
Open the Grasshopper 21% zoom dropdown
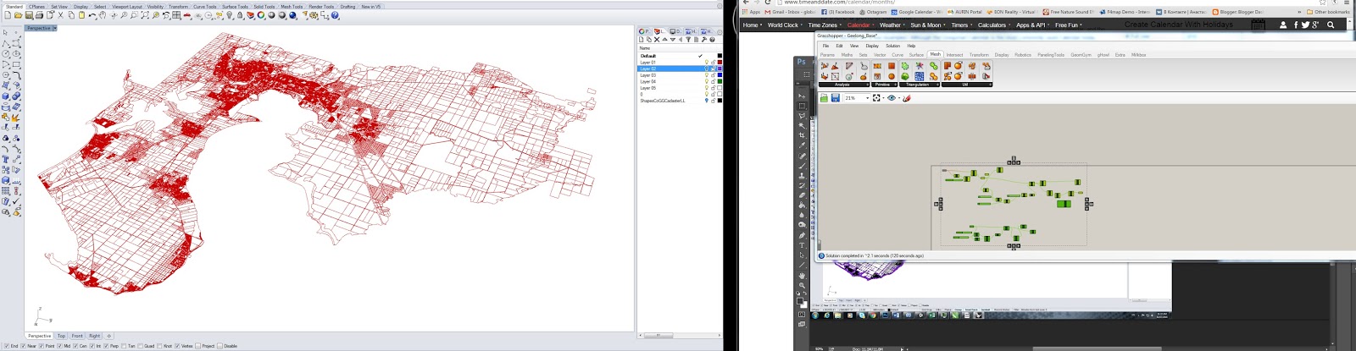pyautogui.click(x=867, y=98)
